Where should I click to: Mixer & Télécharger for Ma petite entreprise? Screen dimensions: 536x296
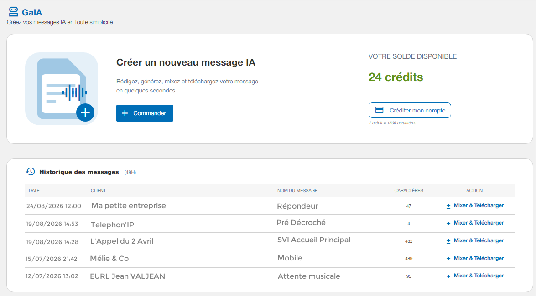click(475, 205)
